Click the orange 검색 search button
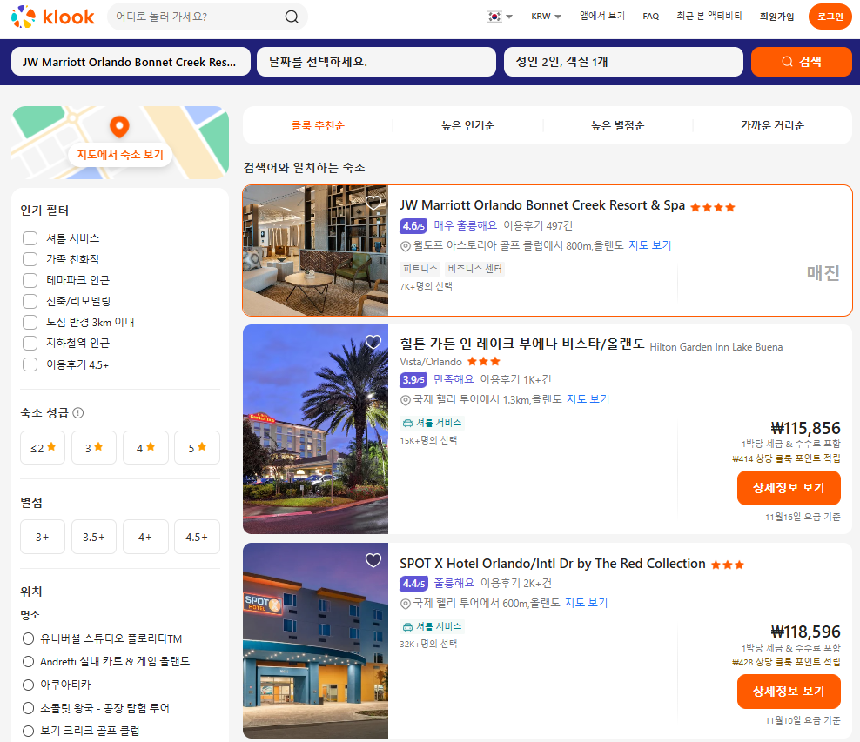 [x=802, y=62]
